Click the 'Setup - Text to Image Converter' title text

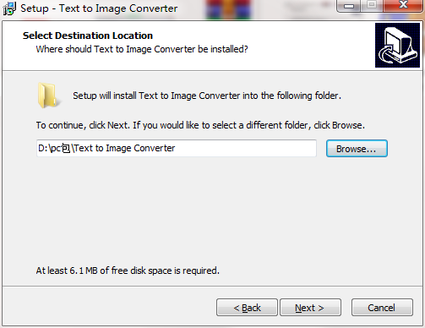click(99, 8)
